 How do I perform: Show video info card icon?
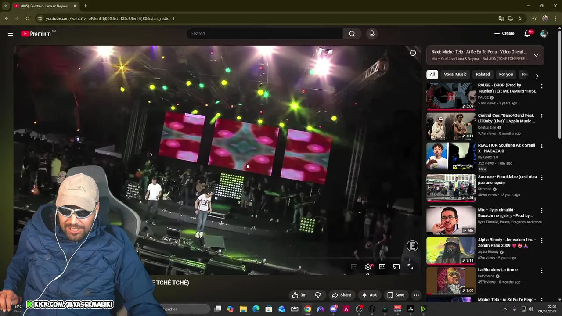click(413, 53)
